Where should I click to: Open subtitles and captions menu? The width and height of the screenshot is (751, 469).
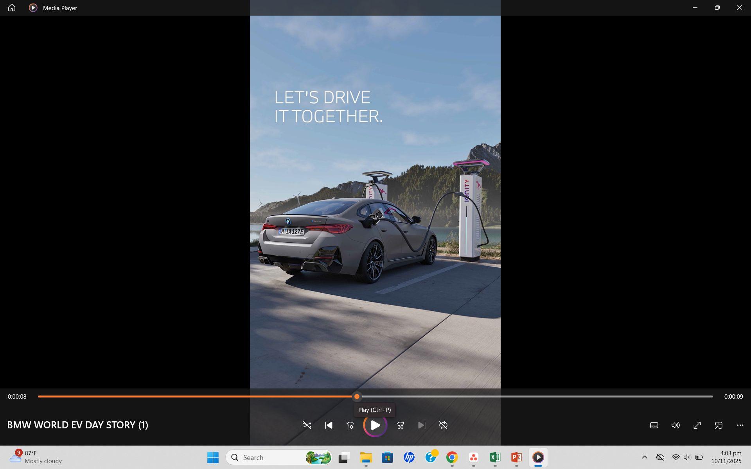pos(654,425)
